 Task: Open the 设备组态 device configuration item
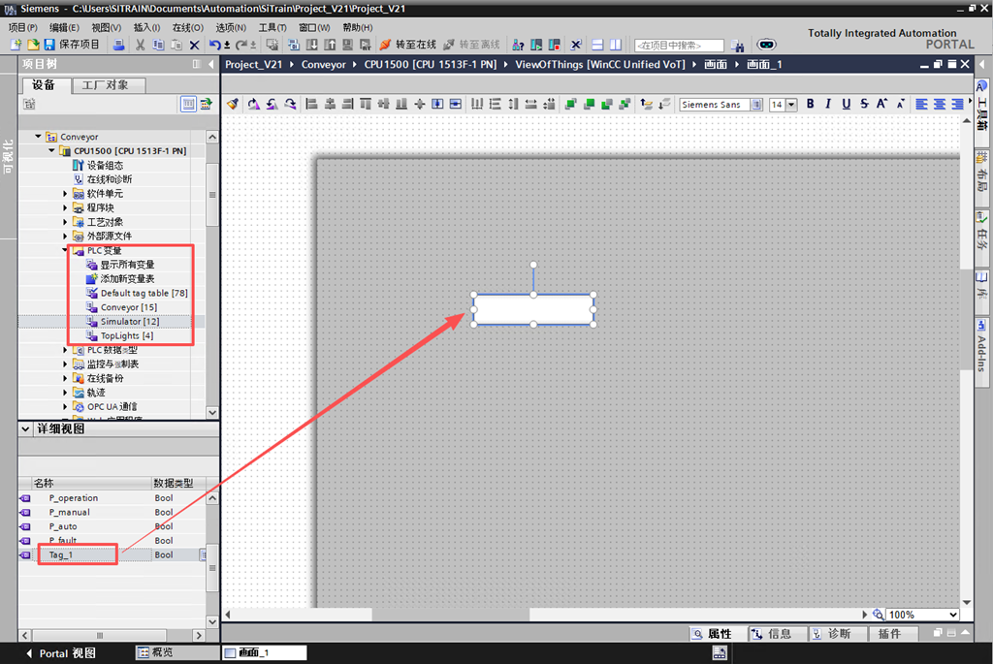[x=104, y=166]
